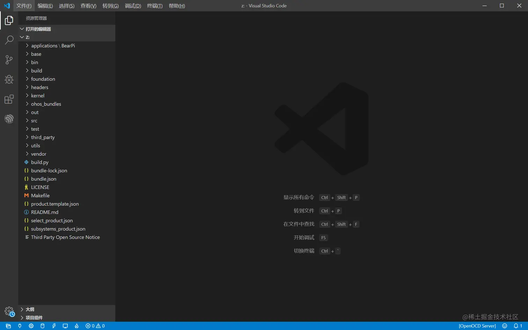Click the lightning flash icon in status bar
Screen dimensions: 528x330
pos(54,326)
